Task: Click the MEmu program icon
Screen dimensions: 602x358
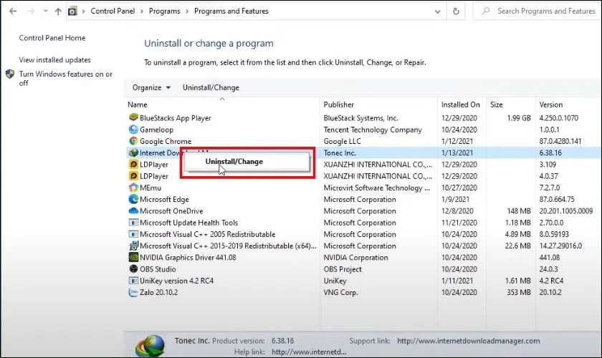Action: point(133,188)
